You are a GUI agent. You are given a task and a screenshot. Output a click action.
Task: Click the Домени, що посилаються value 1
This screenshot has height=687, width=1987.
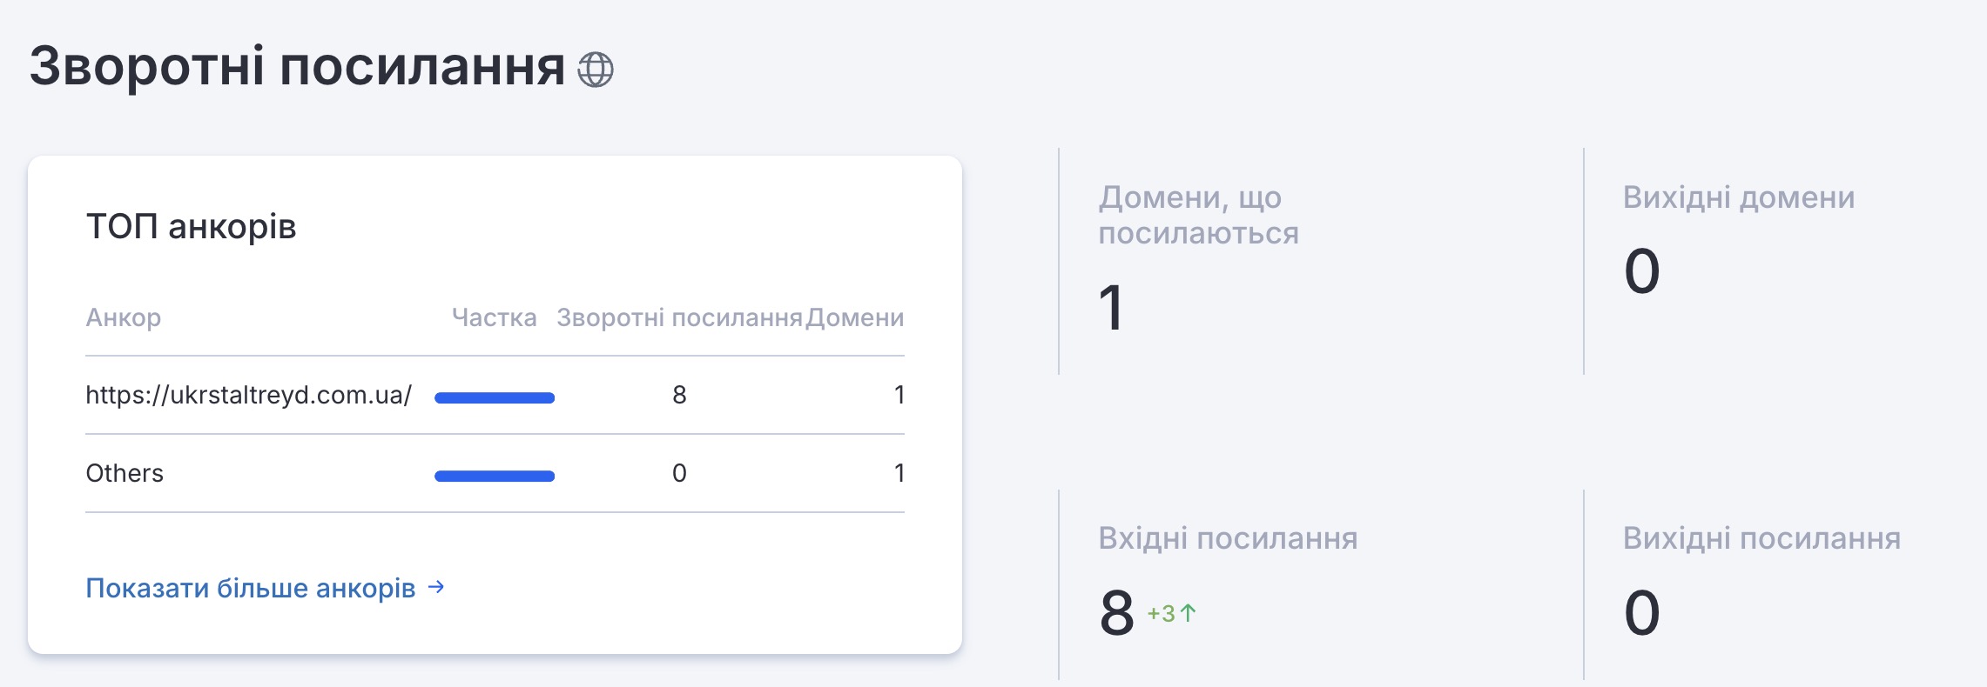pyautogui.click(x=1111, y=307)
